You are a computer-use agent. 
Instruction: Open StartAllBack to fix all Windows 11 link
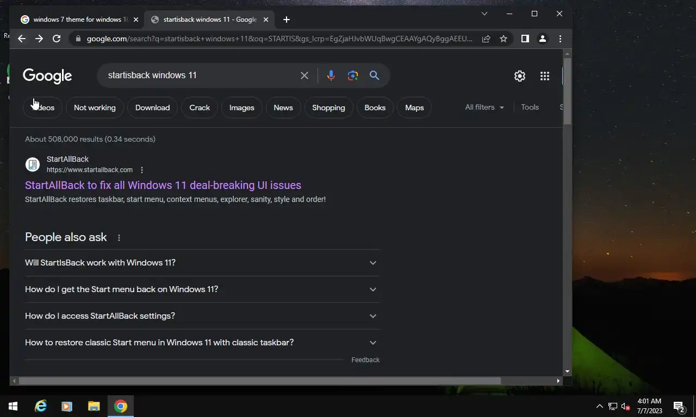click(163, 185)
